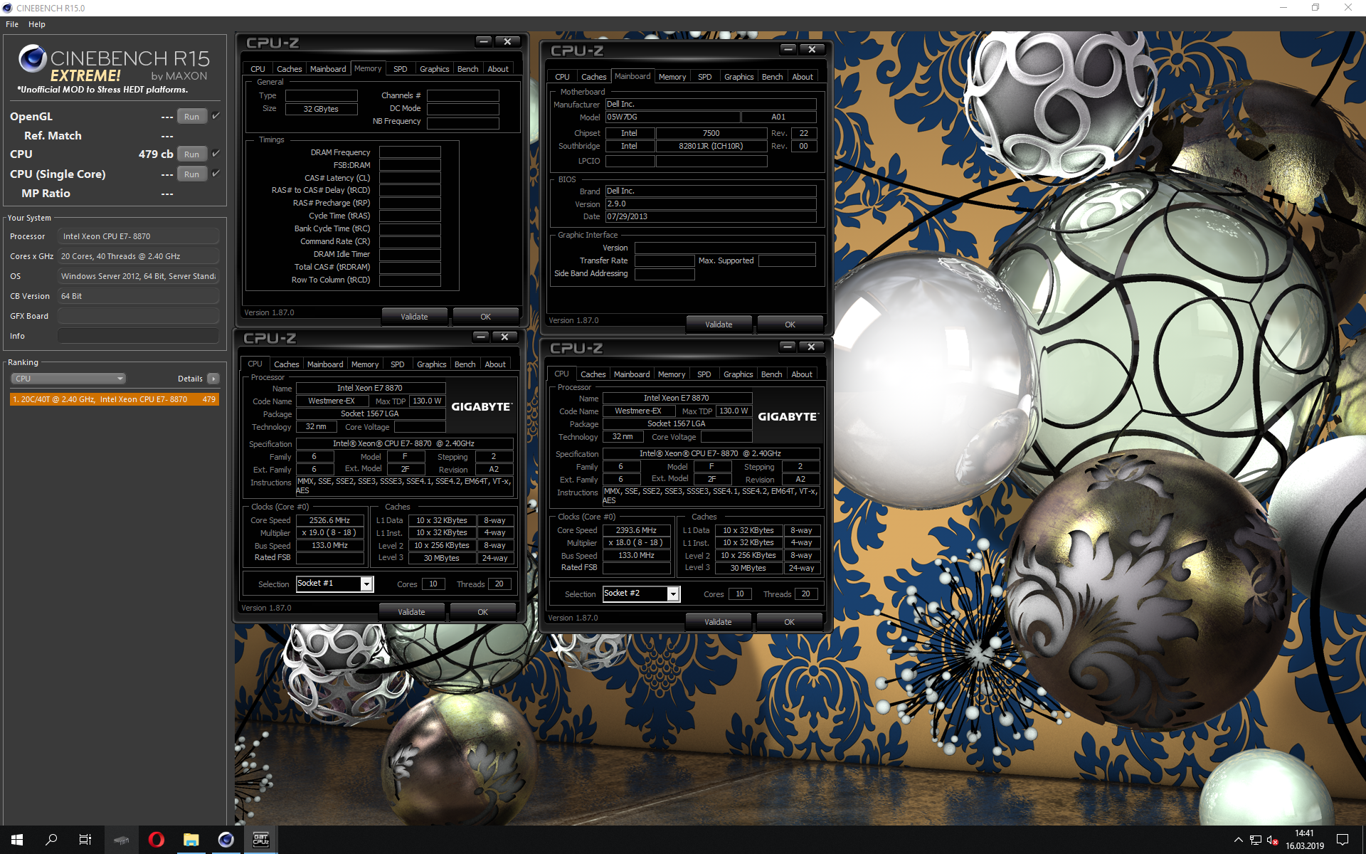The width and height of the screenshot is (1366, 854).
Task: Run the CPU Single Core benchmark
Action: click(x=192, y=174)
